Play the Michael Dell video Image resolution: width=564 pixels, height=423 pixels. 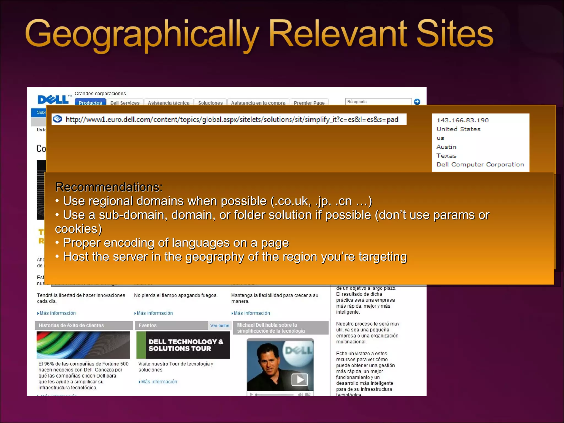click(x=300, y=380)
